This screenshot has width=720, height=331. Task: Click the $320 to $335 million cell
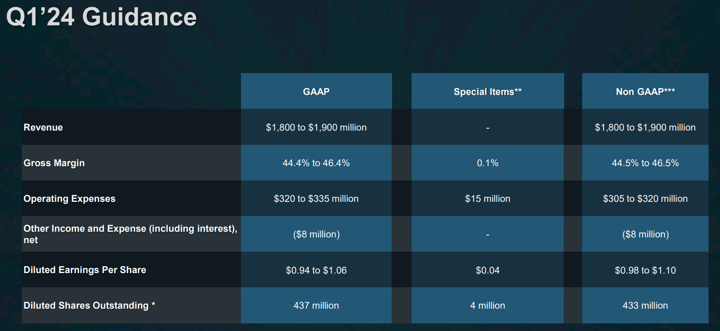point(316,199)
